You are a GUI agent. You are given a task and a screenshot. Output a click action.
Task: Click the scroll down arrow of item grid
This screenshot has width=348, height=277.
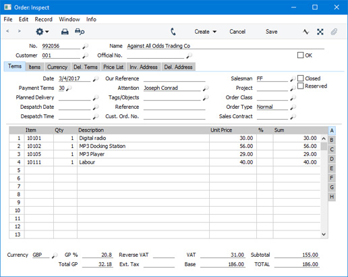click(324, 234)
